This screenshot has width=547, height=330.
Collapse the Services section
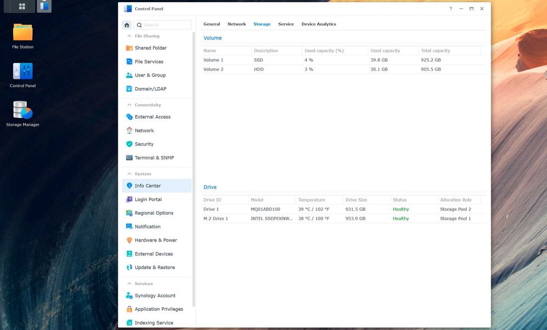pos(130,284)
